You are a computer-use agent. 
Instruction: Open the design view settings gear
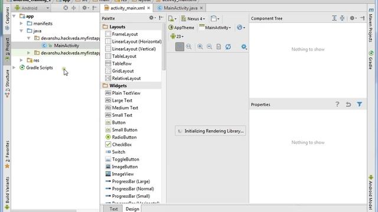tap(244, 47)
